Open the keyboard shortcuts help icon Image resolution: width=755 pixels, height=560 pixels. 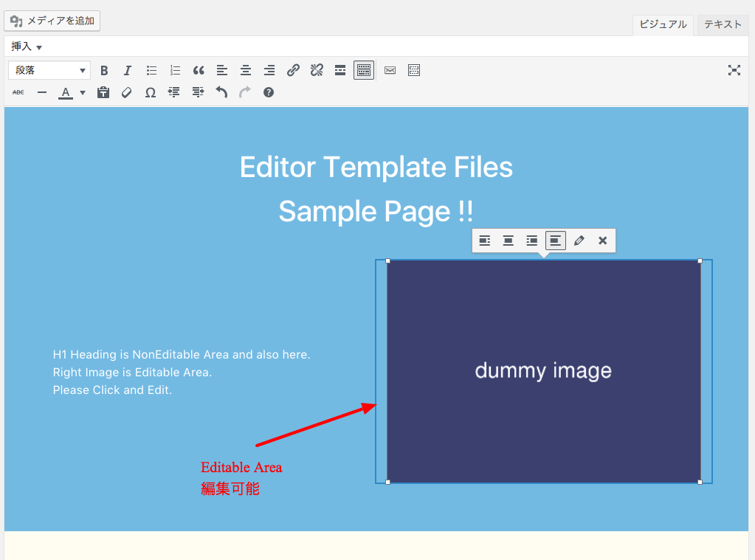click(268, 92)
